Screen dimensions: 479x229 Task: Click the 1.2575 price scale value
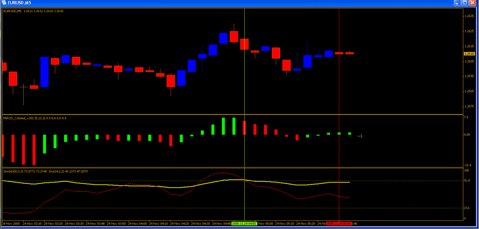click(x=469, y=106)
